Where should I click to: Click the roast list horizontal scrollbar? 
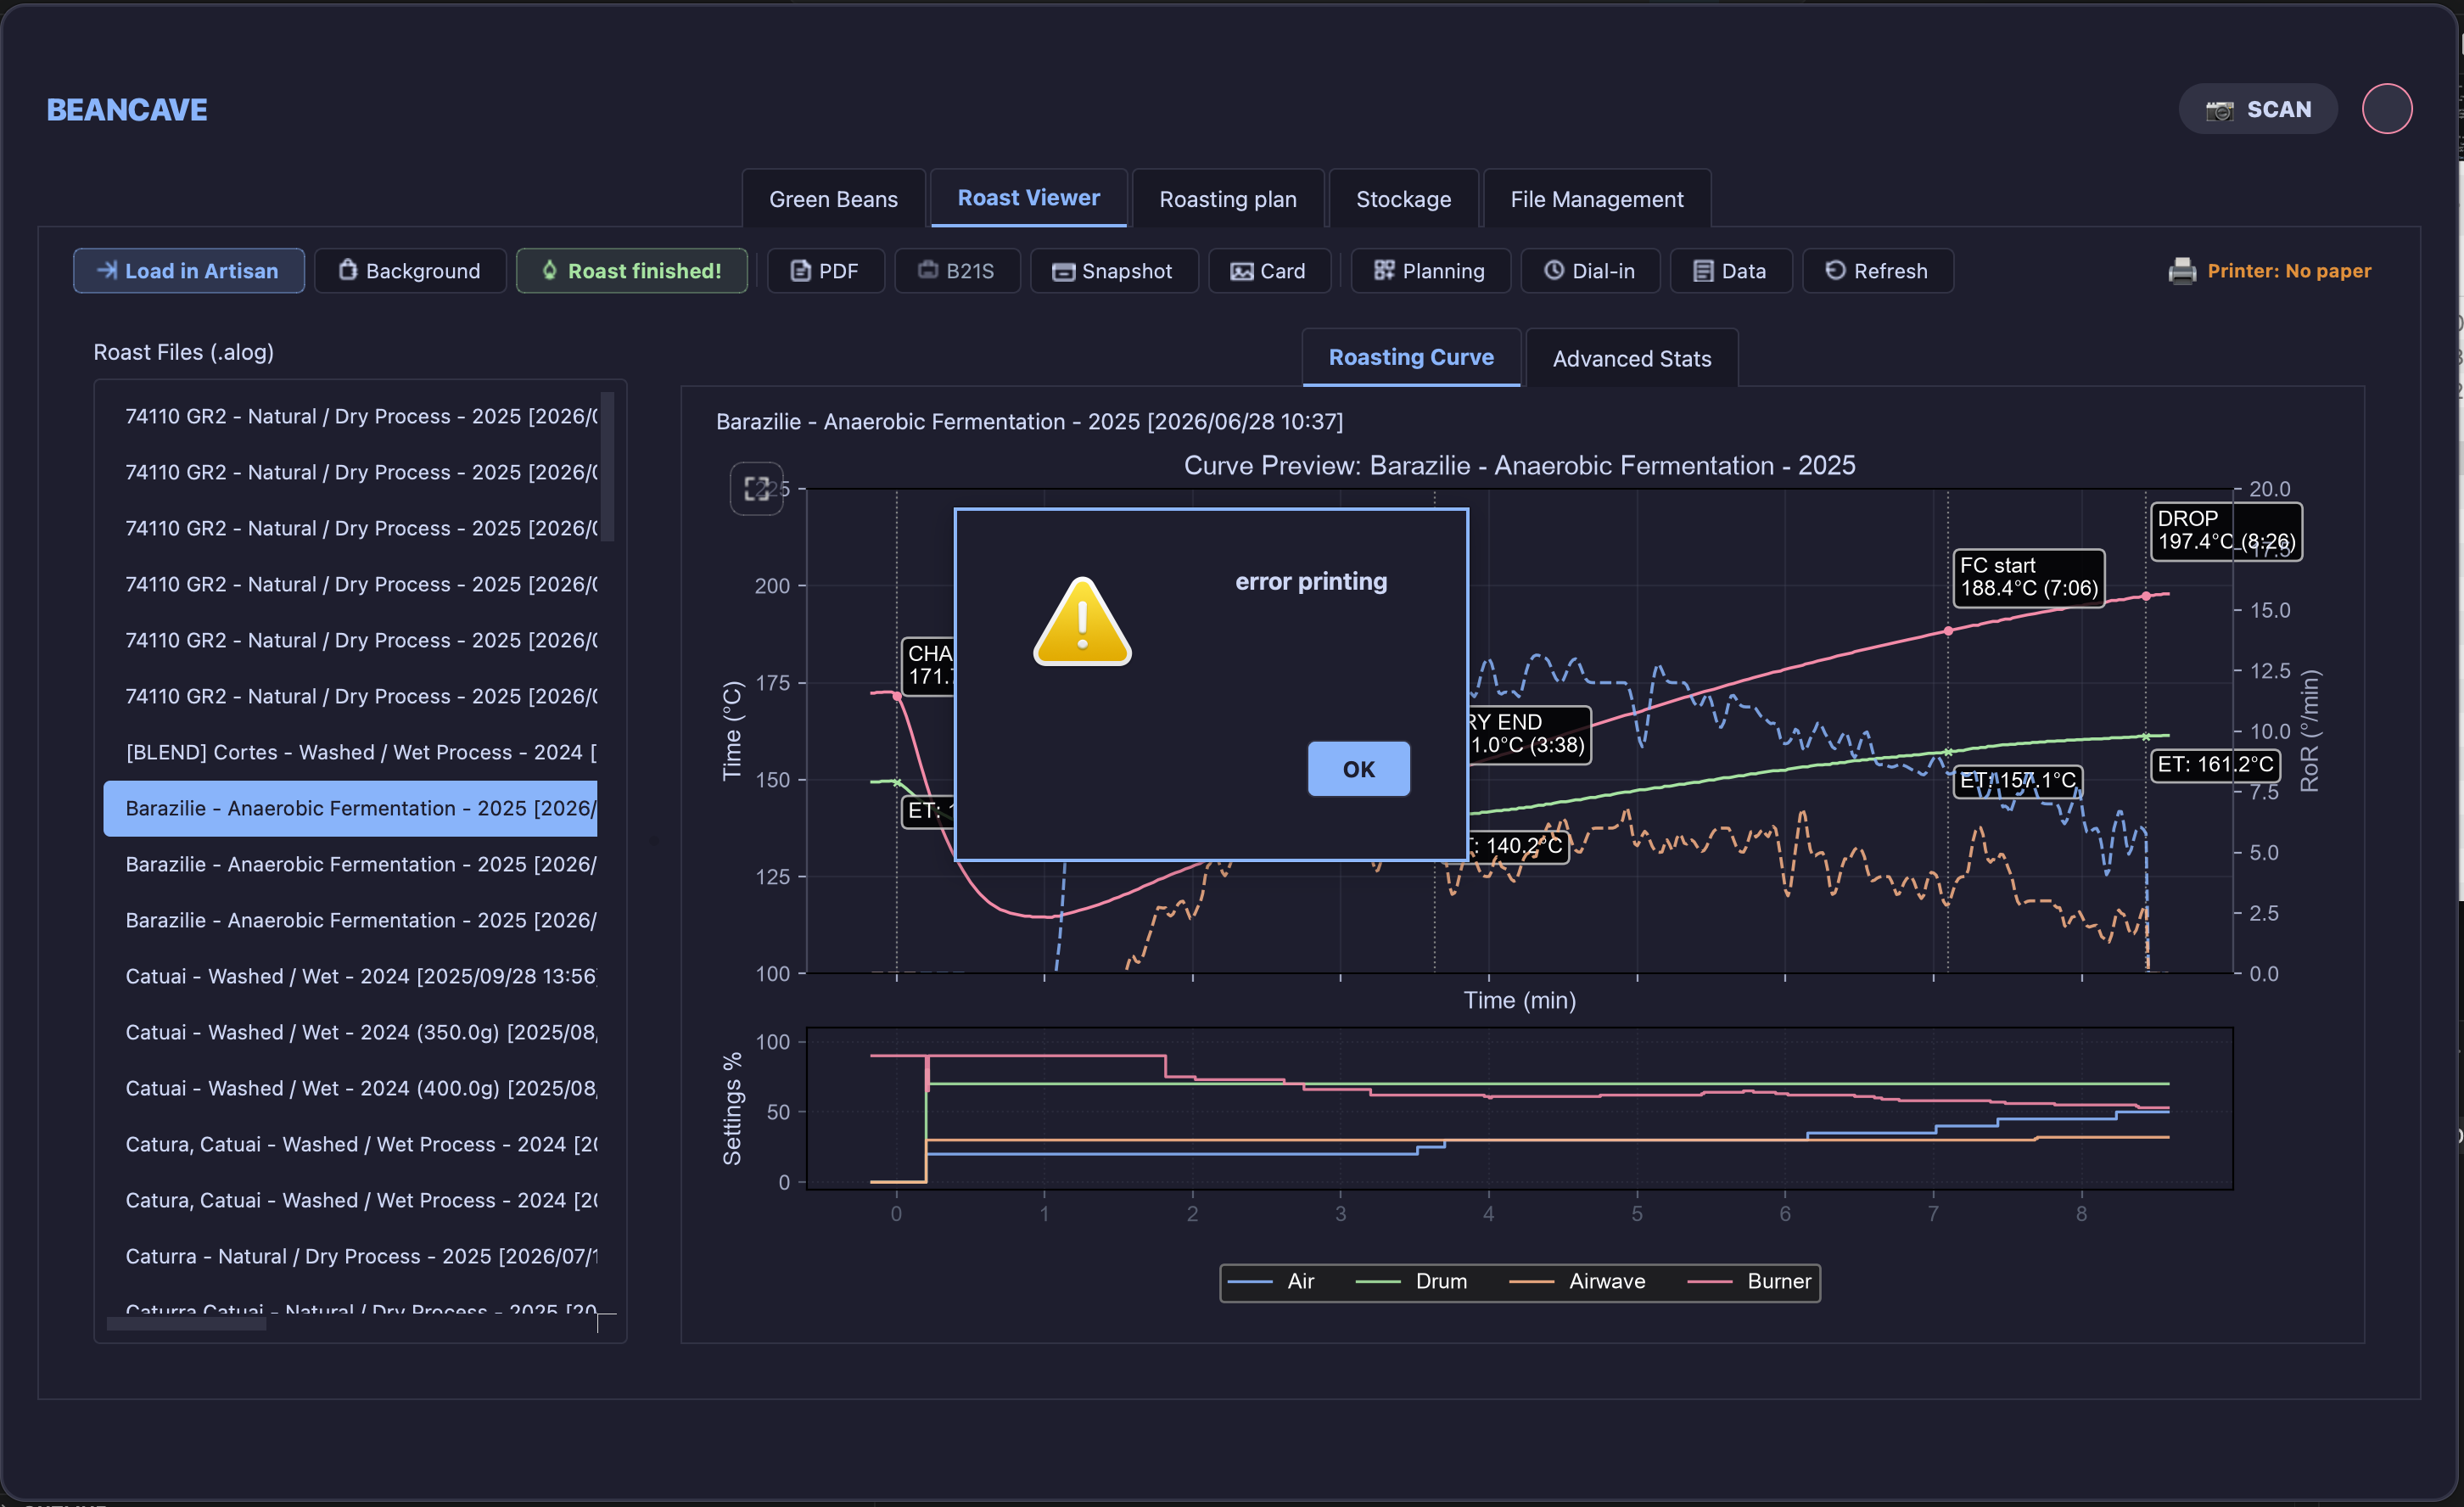187,1324
